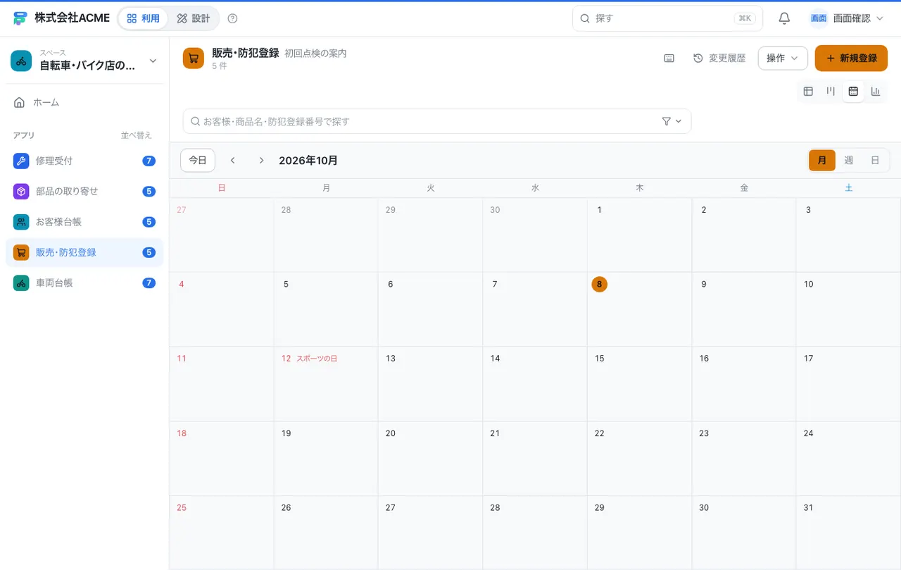Switch to 利用 mode

[x=143, y=18]
